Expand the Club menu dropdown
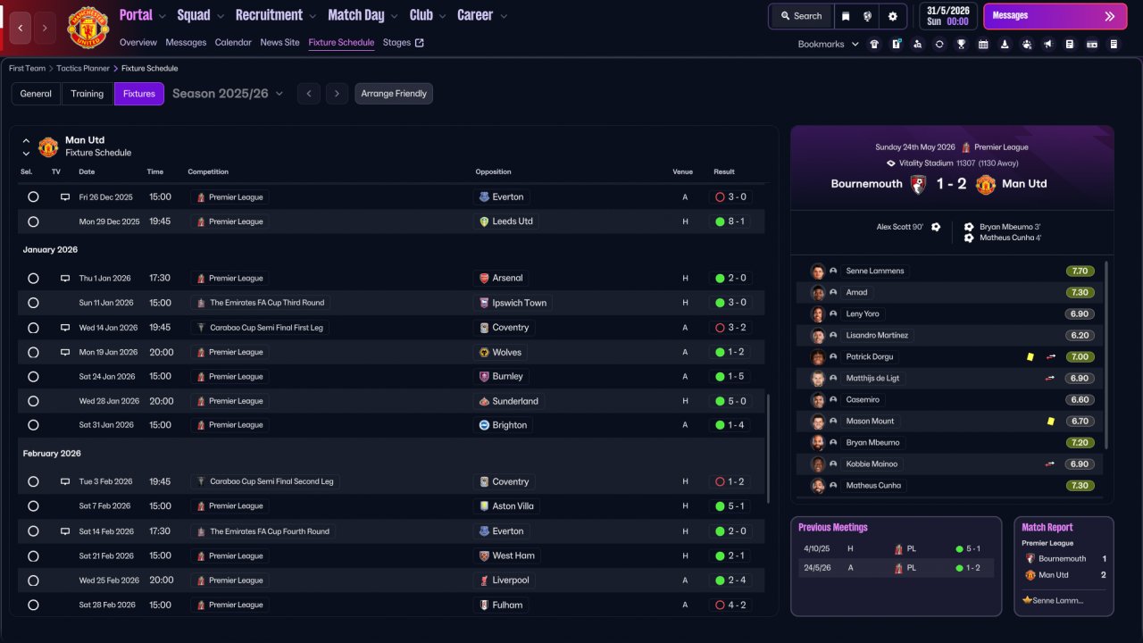This screenshot has height=643, width=1143. [441, 15]
